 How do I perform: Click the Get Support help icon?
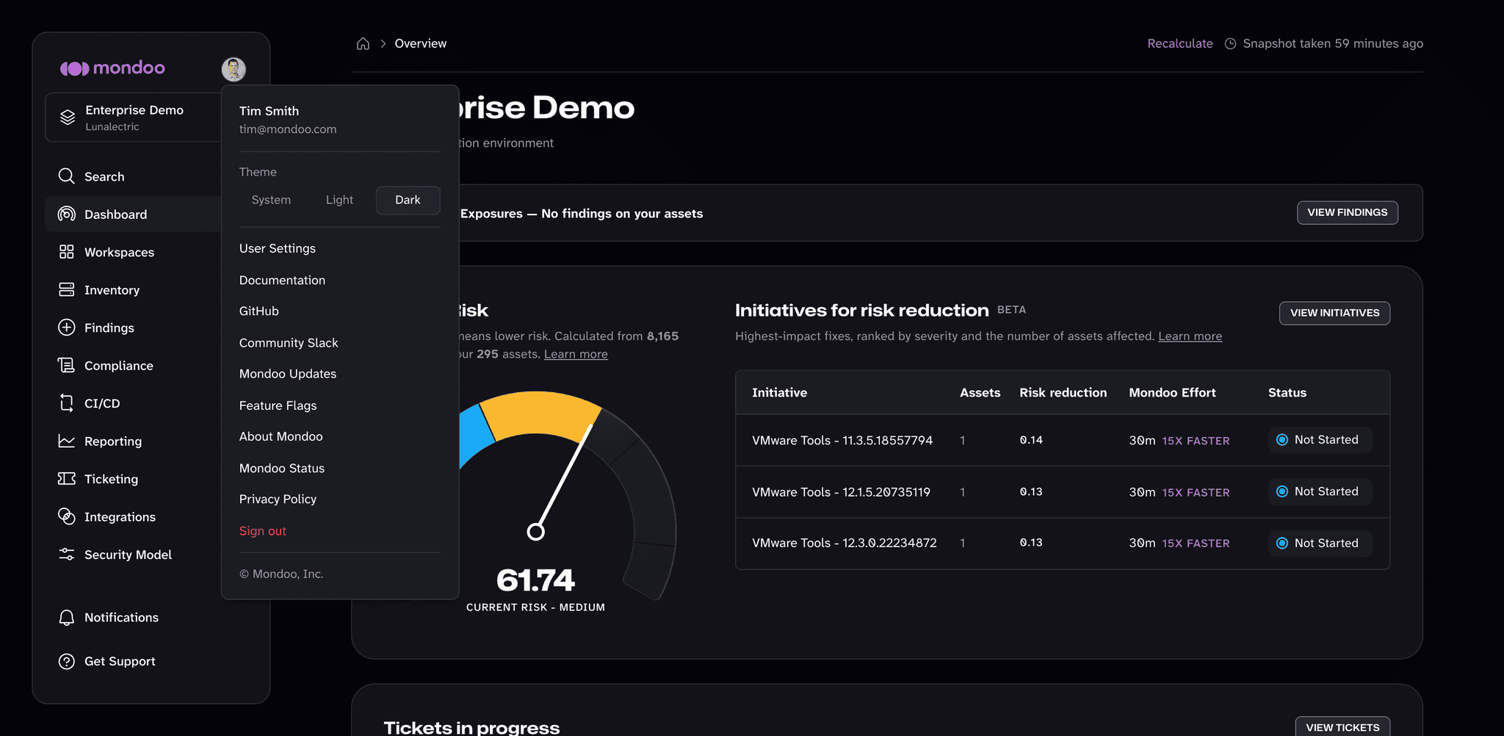click(66, 661)
